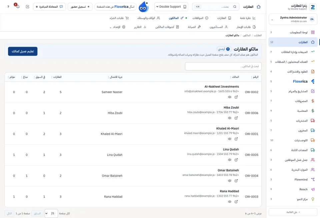
Task: Expand Zyntra Administrator account menu
Action: (293, 19)
